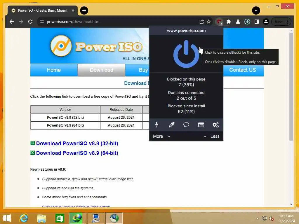This screenshot has width=299, height=224.
Task: Collapse uBlock popup with Less
Action: [x=211, y=136]
